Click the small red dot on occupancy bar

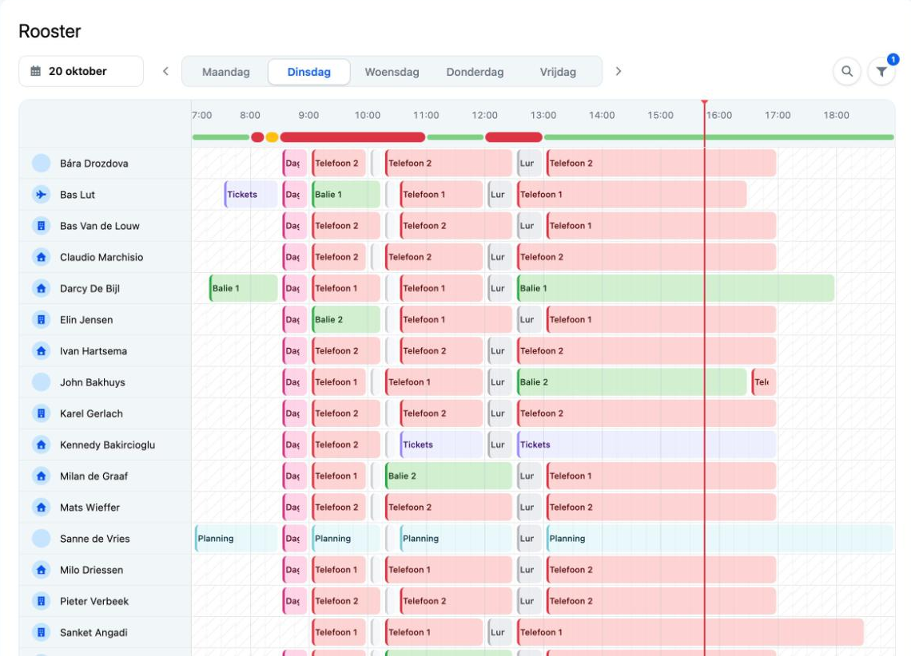point(257,137)
